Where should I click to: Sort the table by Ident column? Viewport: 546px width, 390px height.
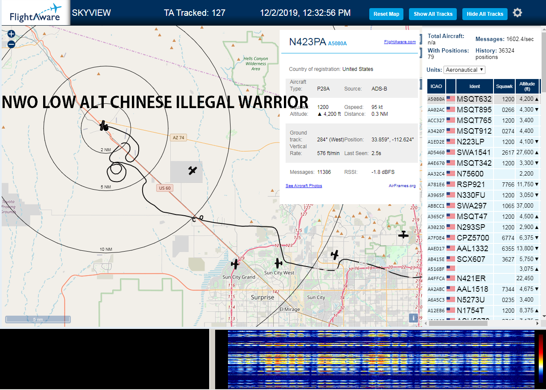pyautogui.click(x=475, y=86)
